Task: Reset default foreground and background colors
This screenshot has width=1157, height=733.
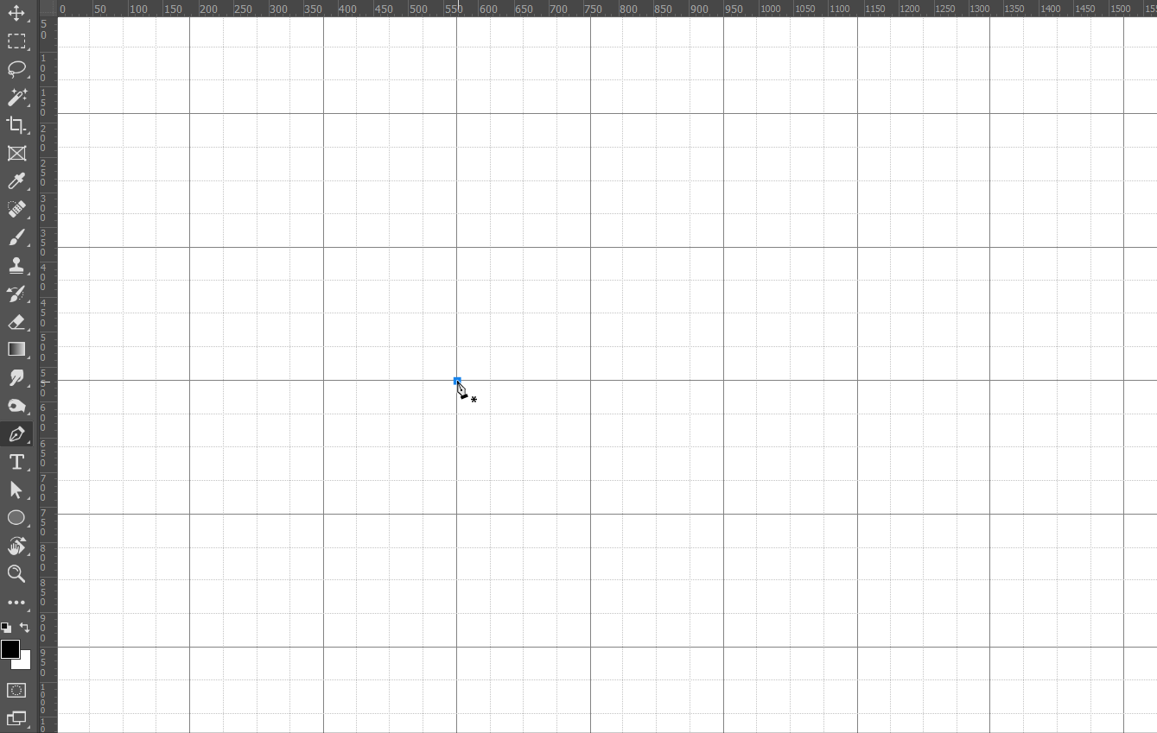Action: (x=6, y=628)
